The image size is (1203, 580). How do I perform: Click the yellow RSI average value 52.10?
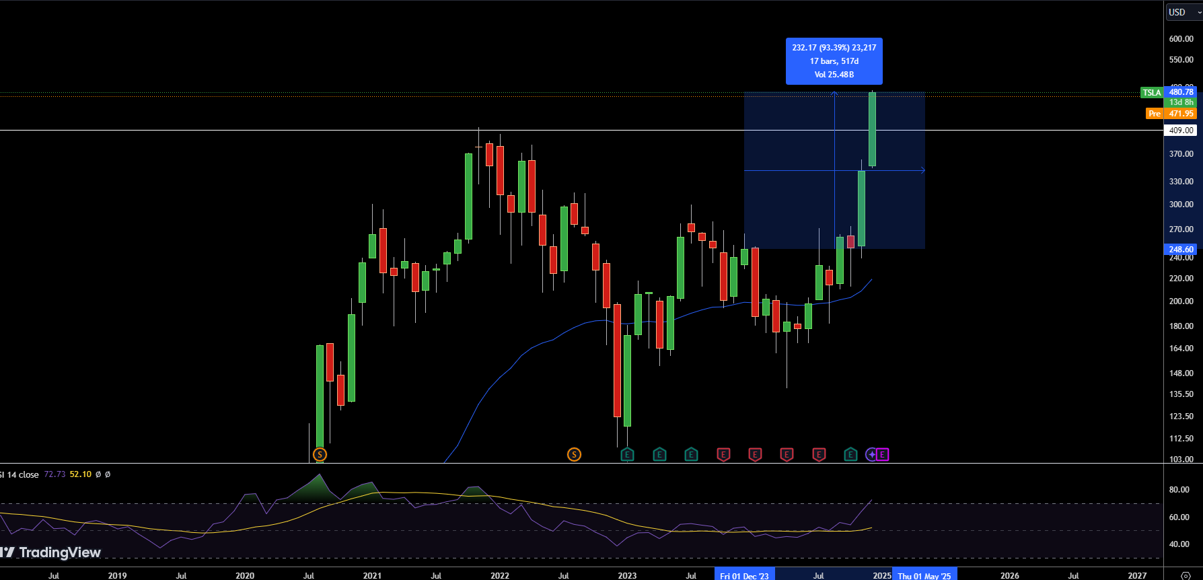81,474
